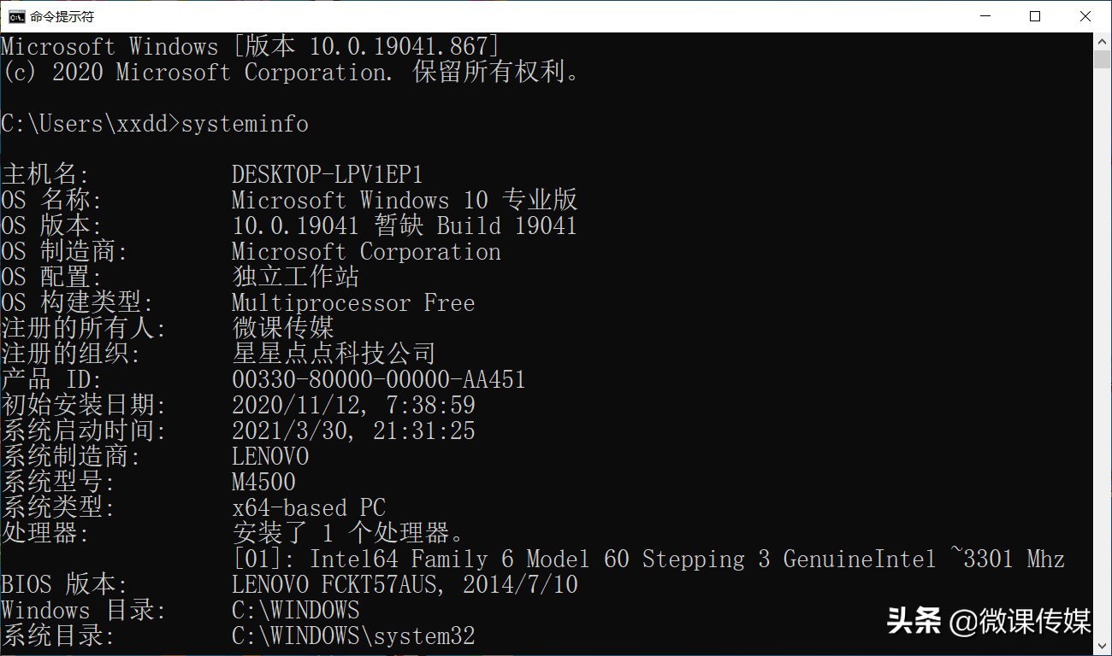Click the typed systeminfo command

tap(245, 124)
